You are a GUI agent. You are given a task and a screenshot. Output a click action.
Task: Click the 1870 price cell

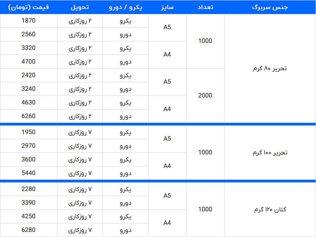coord(28,21)
